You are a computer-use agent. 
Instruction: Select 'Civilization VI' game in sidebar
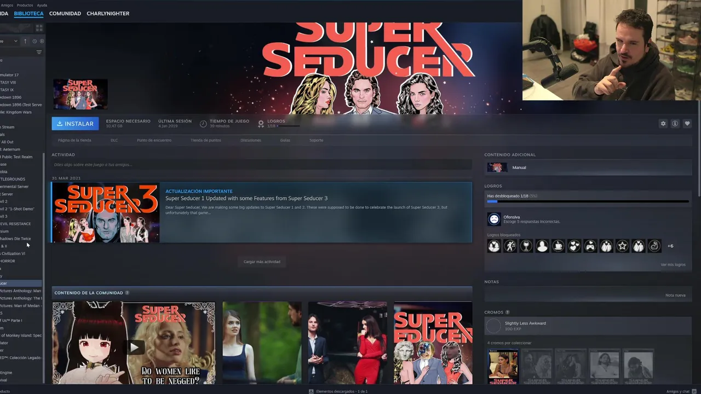(13, 253)
